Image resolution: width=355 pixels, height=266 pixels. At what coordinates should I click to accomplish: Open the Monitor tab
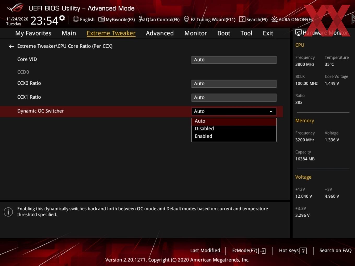(x=196, y=33)
